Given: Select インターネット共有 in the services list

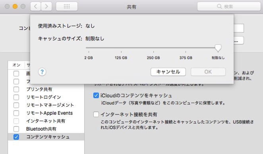Looking at the screenshot, I should click(46, 121).
